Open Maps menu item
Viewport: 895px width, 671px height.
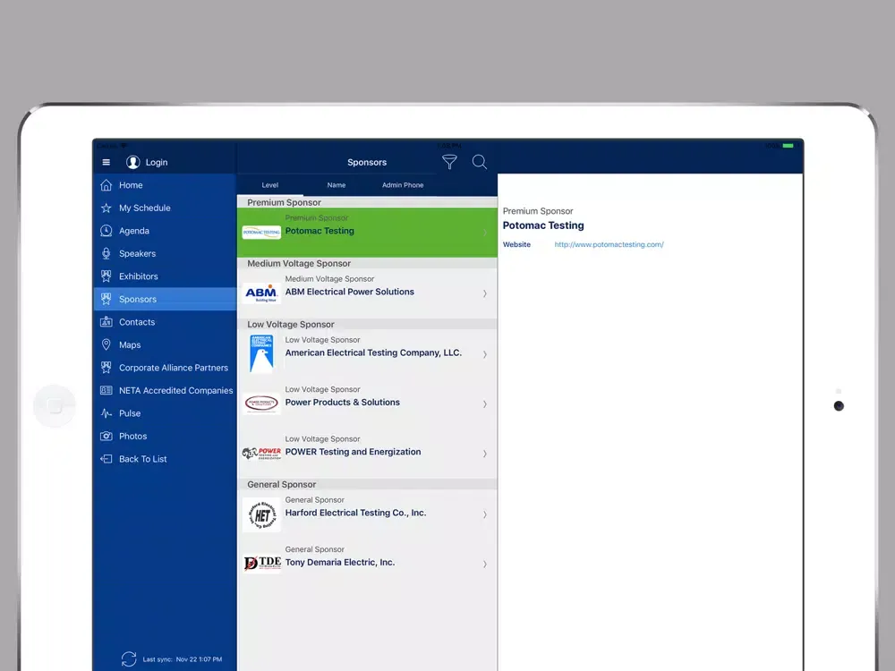click(165, 344)
